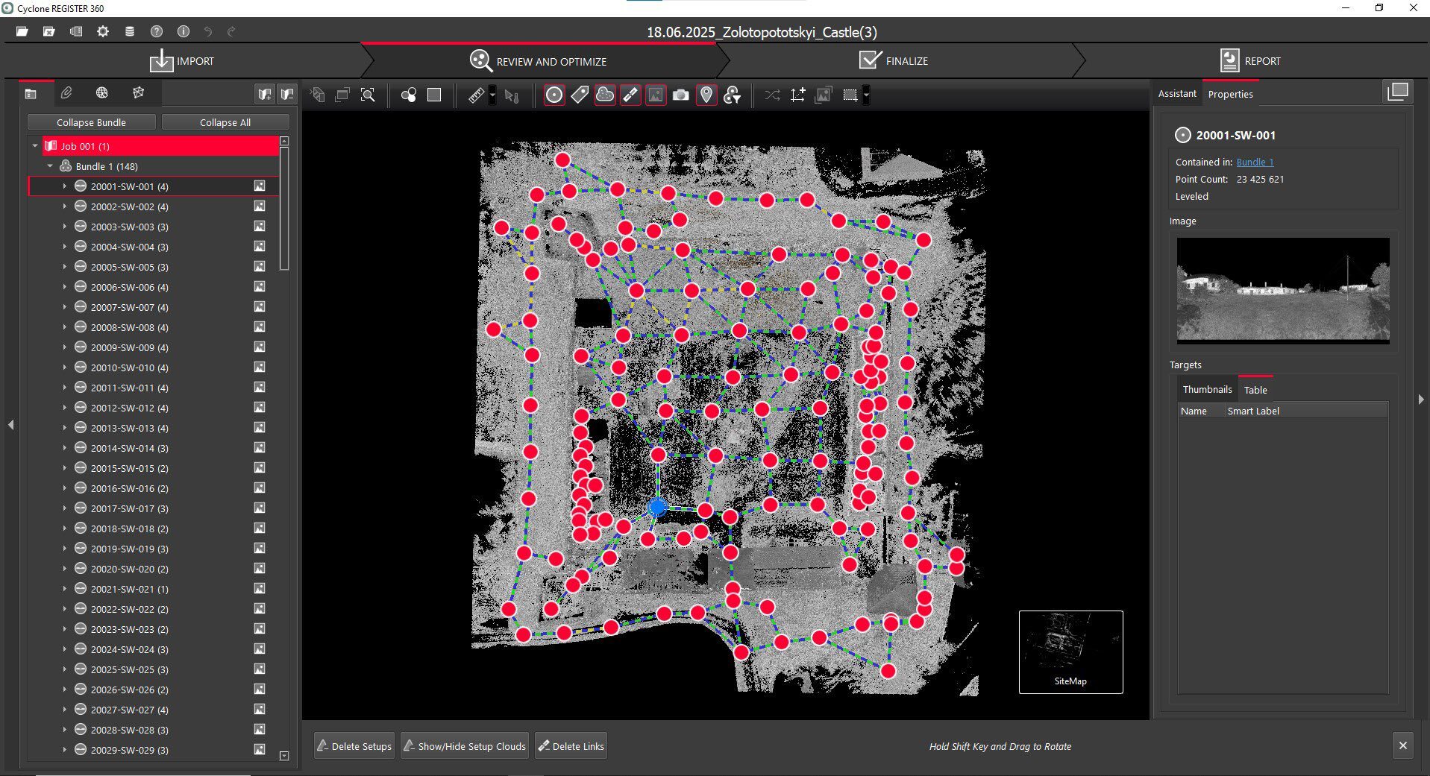Open the Settings gear in top toolbar

coord(103,31)
